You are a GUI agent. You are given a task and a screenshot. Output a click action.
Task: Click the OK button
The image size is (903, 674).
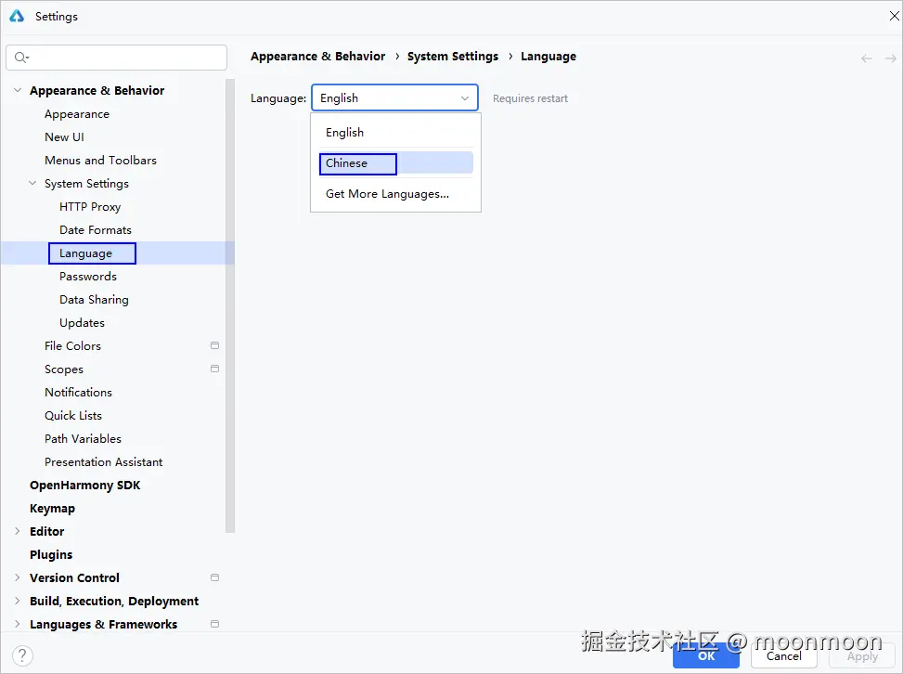pyautogui.click(x=706, y=656)
